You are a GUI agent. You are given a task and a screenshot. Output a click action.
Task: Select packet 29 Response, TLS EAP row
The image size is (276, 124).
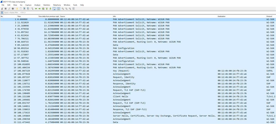138,109
